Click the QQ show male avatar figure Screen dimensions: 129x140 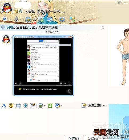point(123,57)
